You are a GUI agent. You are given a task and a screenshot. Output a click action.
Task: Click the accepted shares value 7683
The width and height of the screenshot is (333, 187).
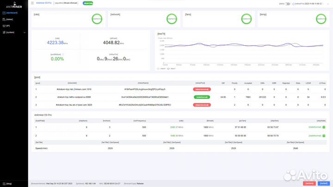coord(248,97)
